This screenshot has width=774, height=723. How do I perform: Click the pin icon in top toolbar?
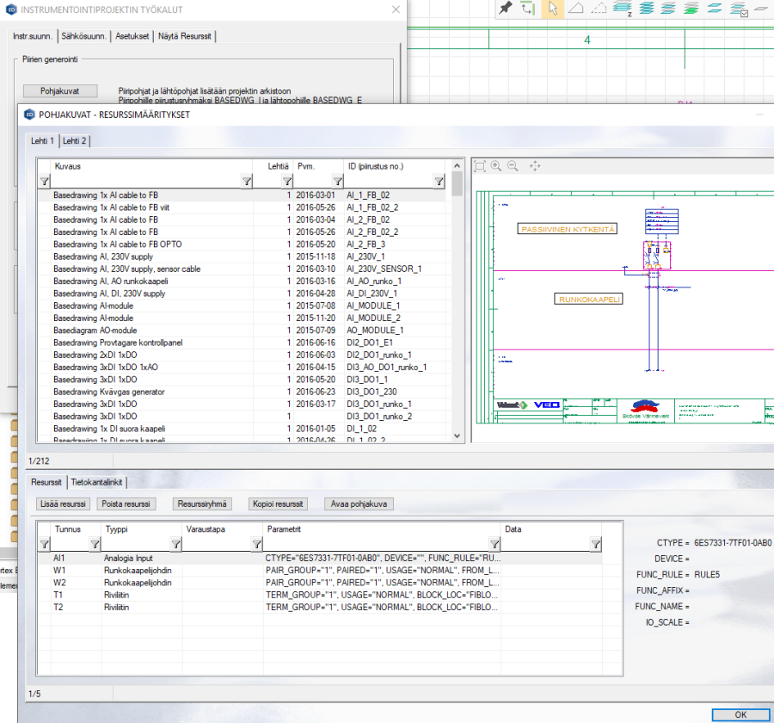506,9
